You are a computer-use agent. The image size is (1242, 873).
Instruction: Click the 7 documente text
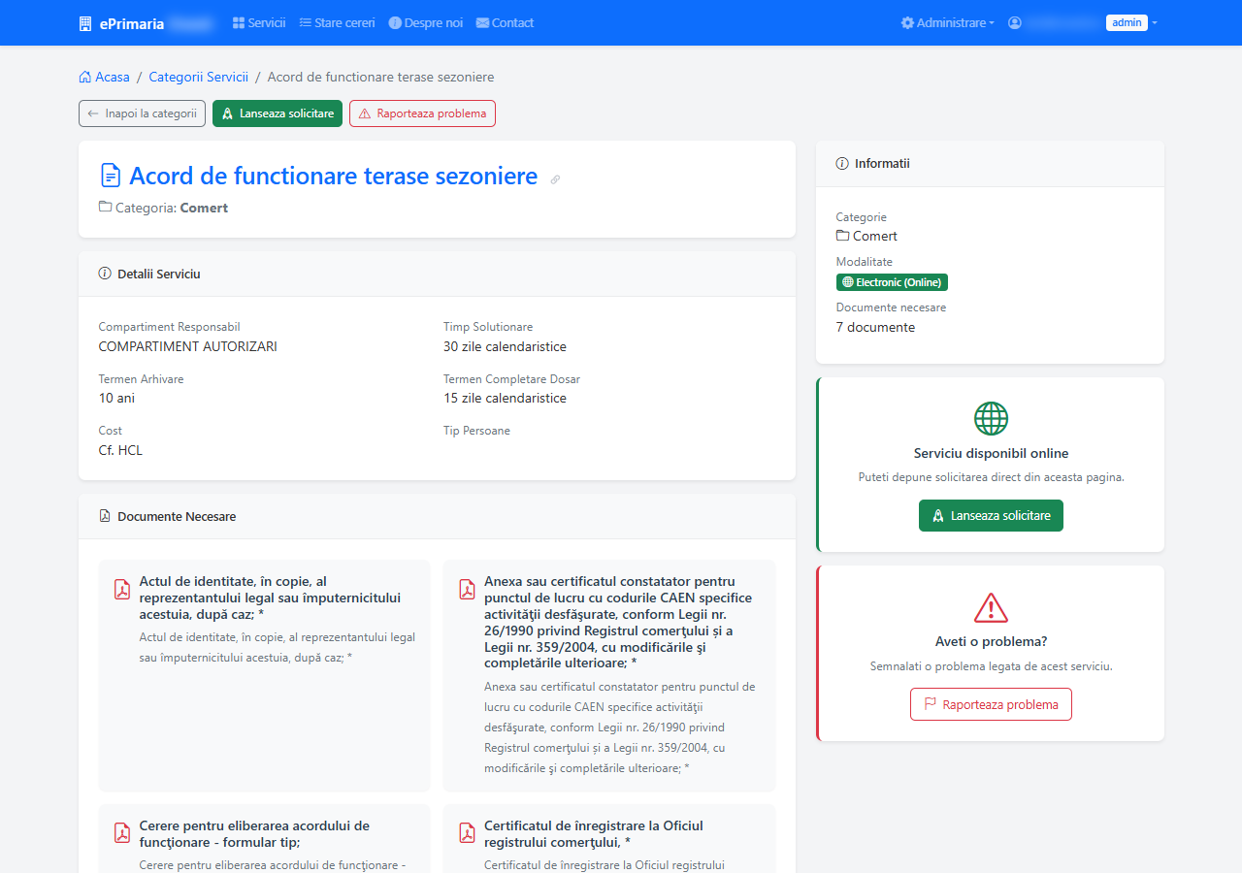[875, 327]
